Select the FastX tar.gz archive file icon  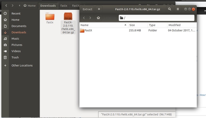coord(68,17)
